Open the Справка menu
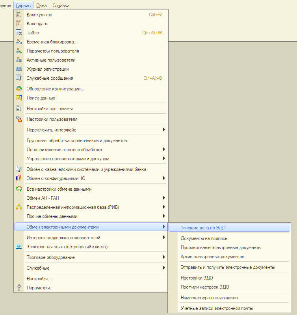This screenshot has width=297, height=315. (61, 6)
